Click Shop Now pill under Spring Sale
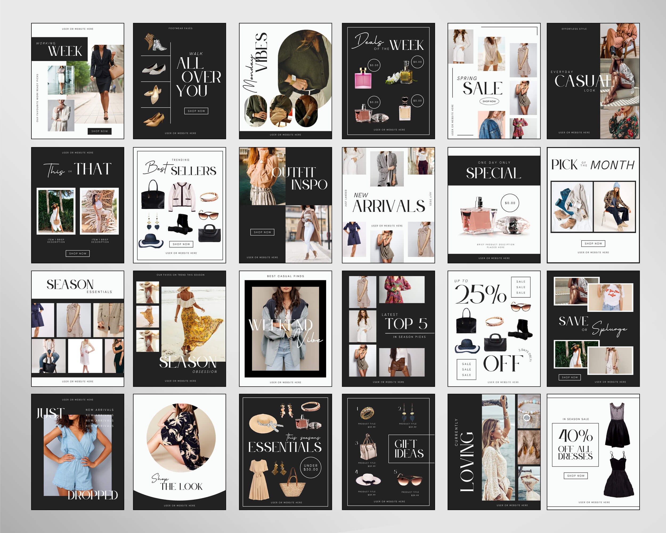The width and height of the screenshot is (666, 533). pyautogui.click(x=489, y=101)
